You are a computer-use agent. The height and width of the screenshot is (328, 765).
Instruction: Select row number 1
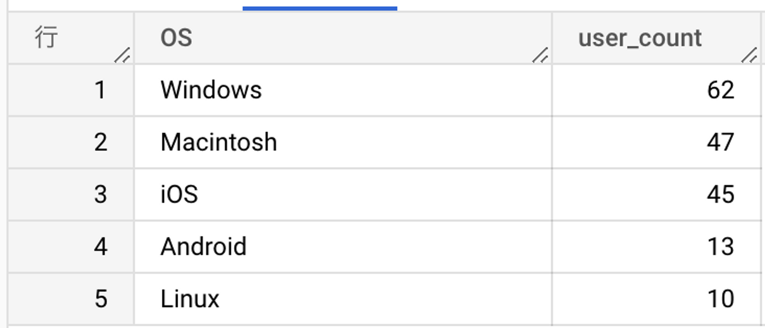tap(71, 90)
